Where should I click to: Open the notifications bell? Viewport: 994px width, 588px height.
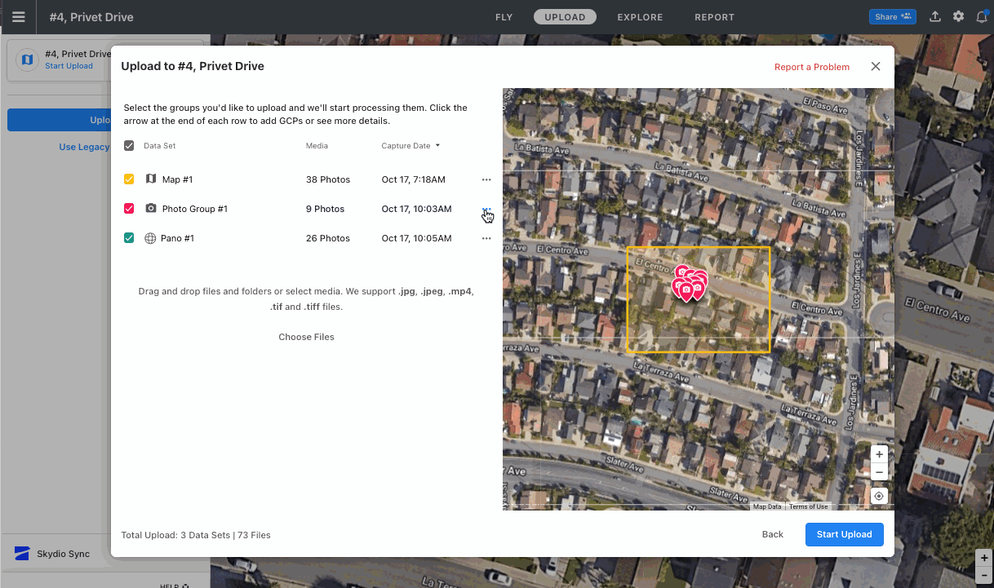coord(982,16)
